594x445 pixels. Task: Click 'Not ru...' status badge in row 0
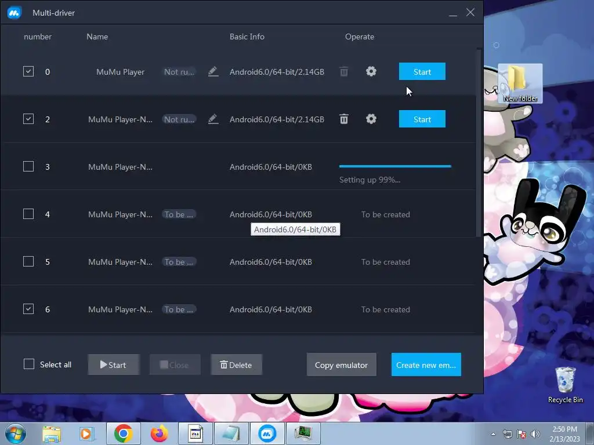pyautogui.click(x=179, y=72)
